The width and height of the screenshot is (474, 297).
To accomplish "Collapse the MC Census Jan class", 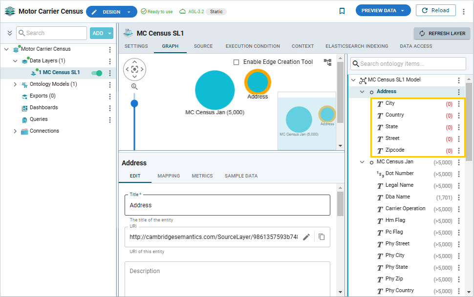I will coord(362,162).
